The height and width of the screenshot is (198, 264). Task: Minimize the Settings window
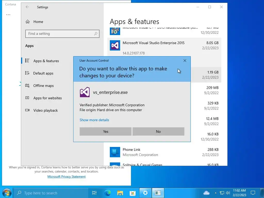[x=198, y=7]
